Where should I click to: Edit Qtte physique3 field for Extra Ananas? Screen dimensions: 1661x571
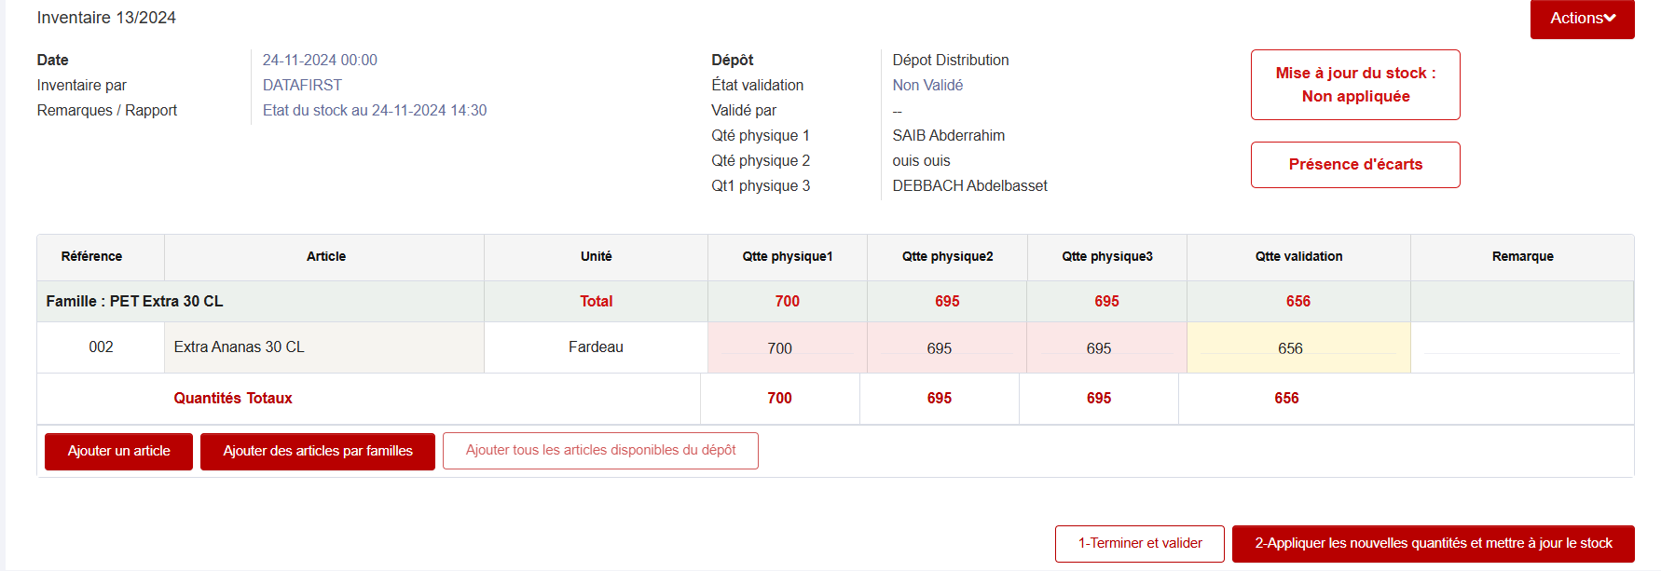tap(1105, 348)
